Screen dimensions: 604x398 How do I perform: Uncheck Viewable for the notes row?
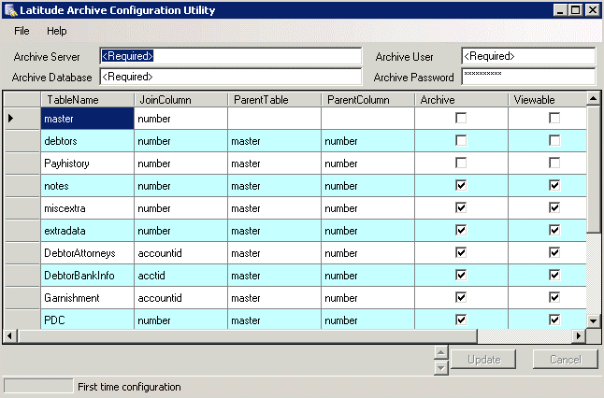click(554, 185)
